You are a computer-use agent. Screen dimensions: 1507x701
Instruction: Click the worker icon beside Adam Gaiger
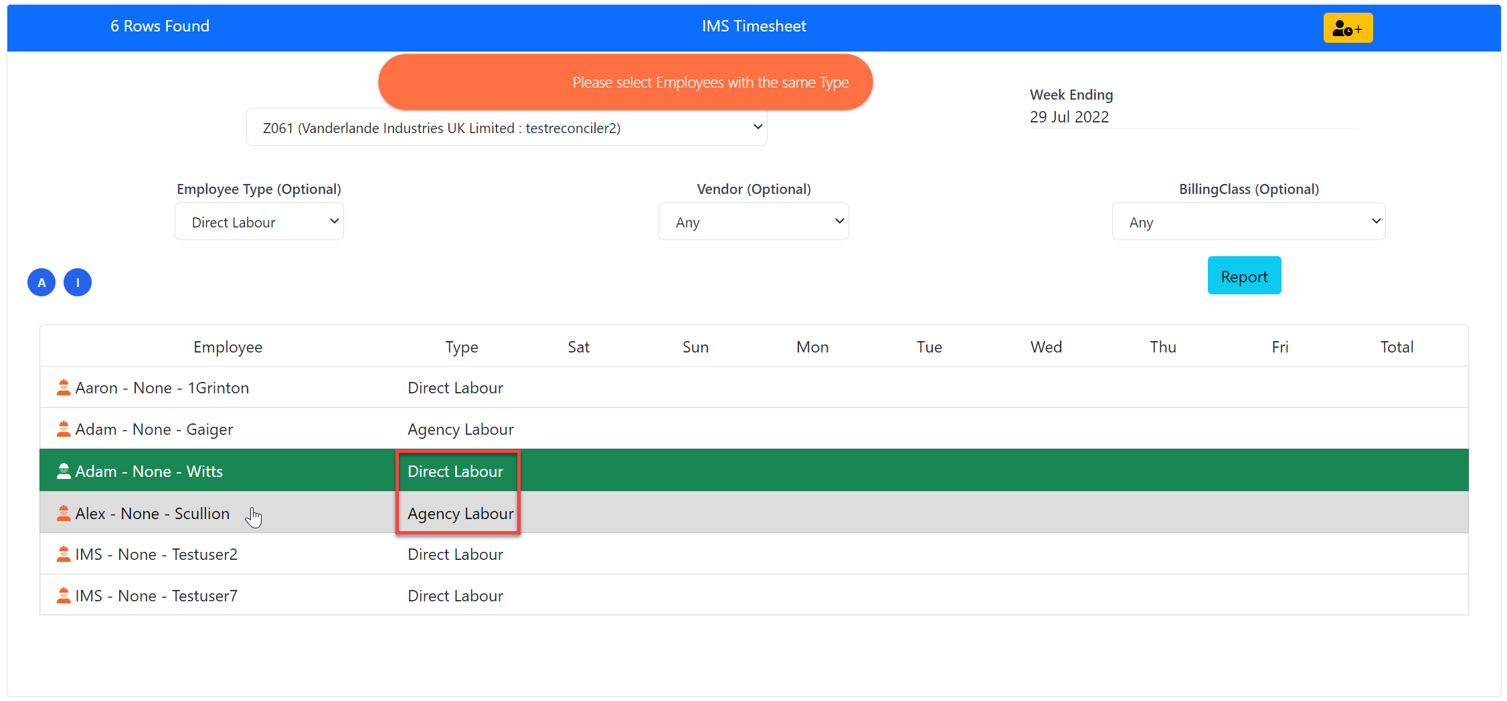64,429
